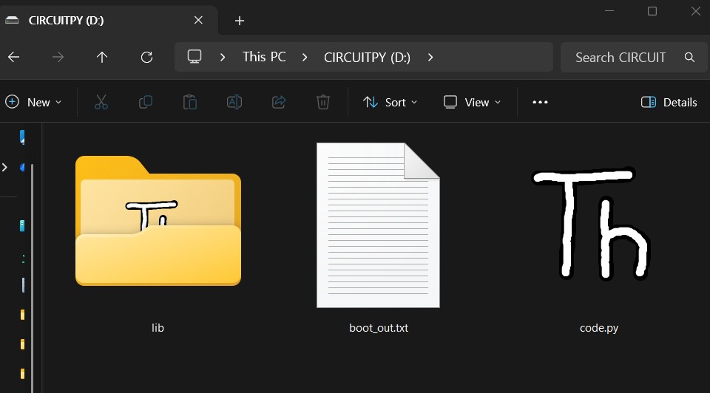710x393 pixels.
Task: Select the boot_out.txt file icon
Action: point(378,225)
